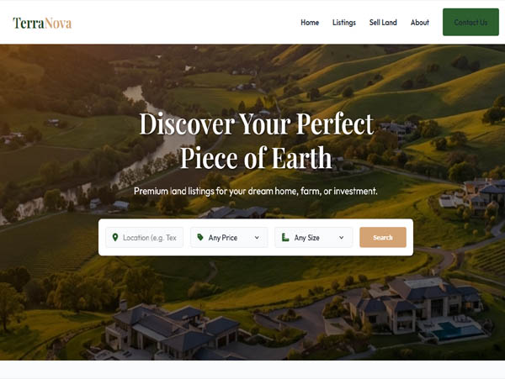Click the land size ruler icon
Image resolution: width=505 pixels, height=379 pixels.
tap(285, 237)
